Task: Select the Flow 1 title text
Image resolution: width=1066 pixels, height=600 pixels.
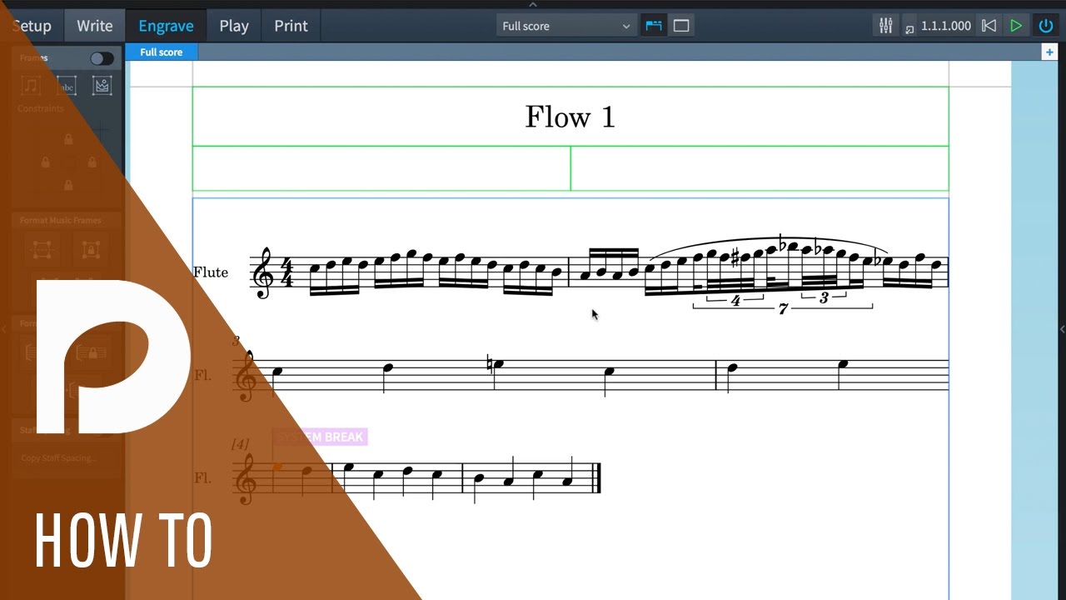Action: pyautogui.click(x=570, y=117)
